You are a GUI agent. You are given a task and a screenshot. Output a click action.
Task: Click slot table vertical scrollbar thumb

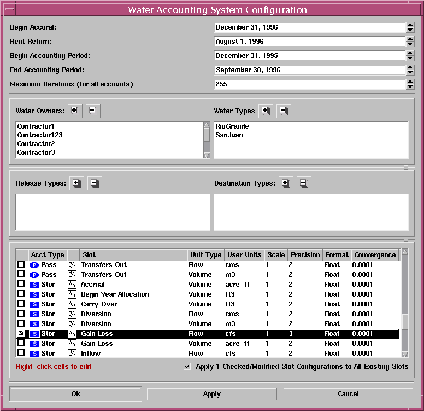[x=405, y=322]
